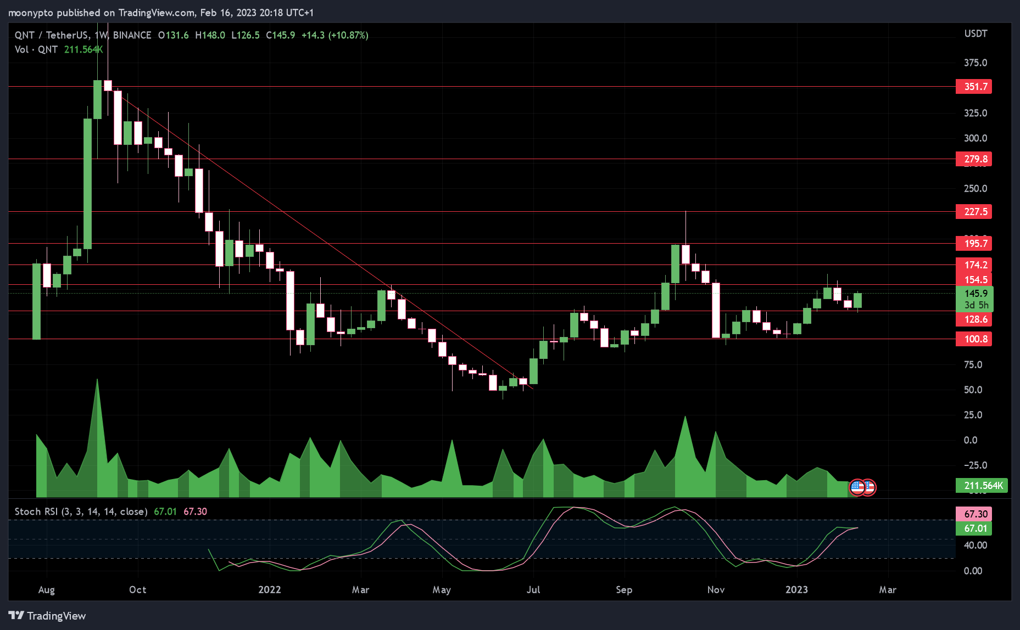Click the Nov time axis label
Viewport: 1020px width, 630px height.
pos(716,590)
